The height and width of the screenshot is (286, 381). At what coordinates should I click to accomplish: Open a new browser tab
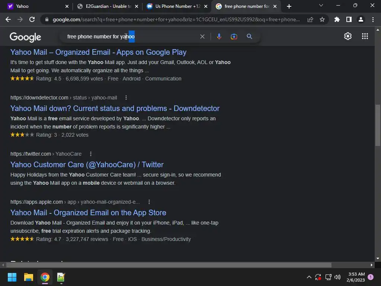(289, 6)
